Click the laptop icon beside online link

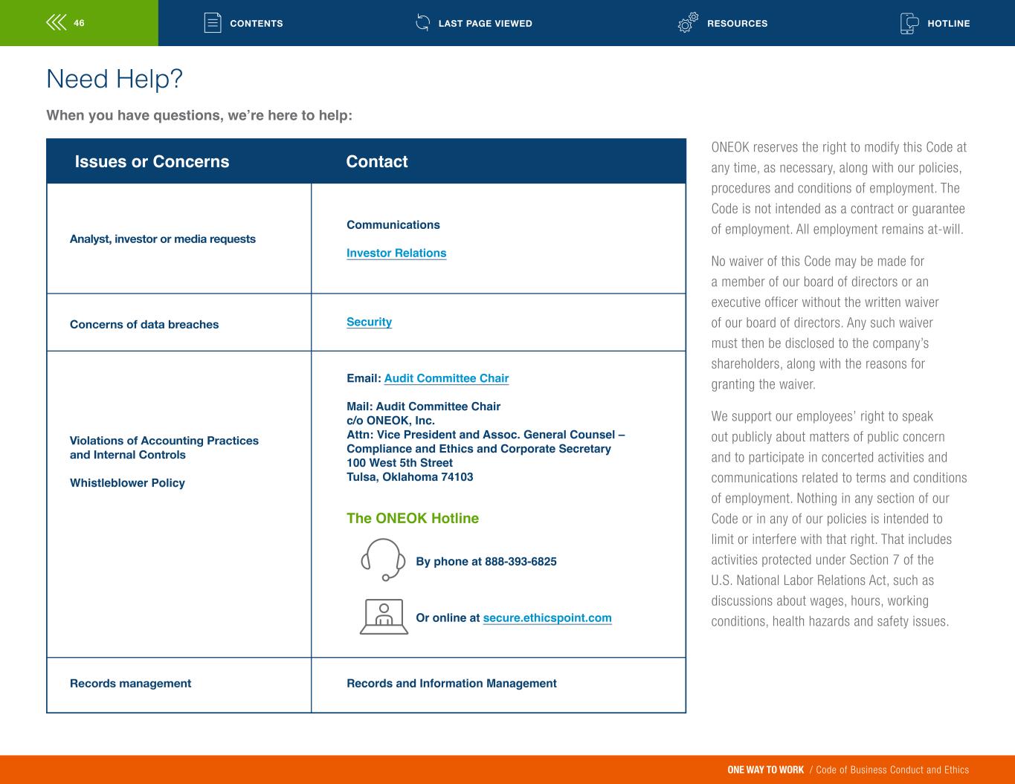(384, 617)
